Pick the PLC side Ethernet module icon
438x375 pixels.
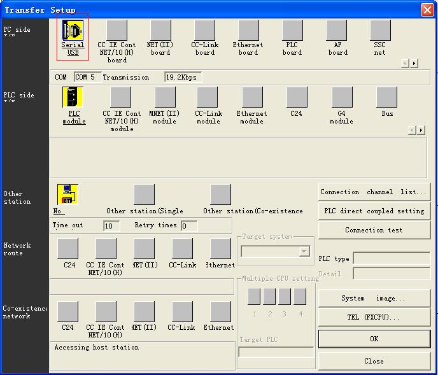point(251,97)
